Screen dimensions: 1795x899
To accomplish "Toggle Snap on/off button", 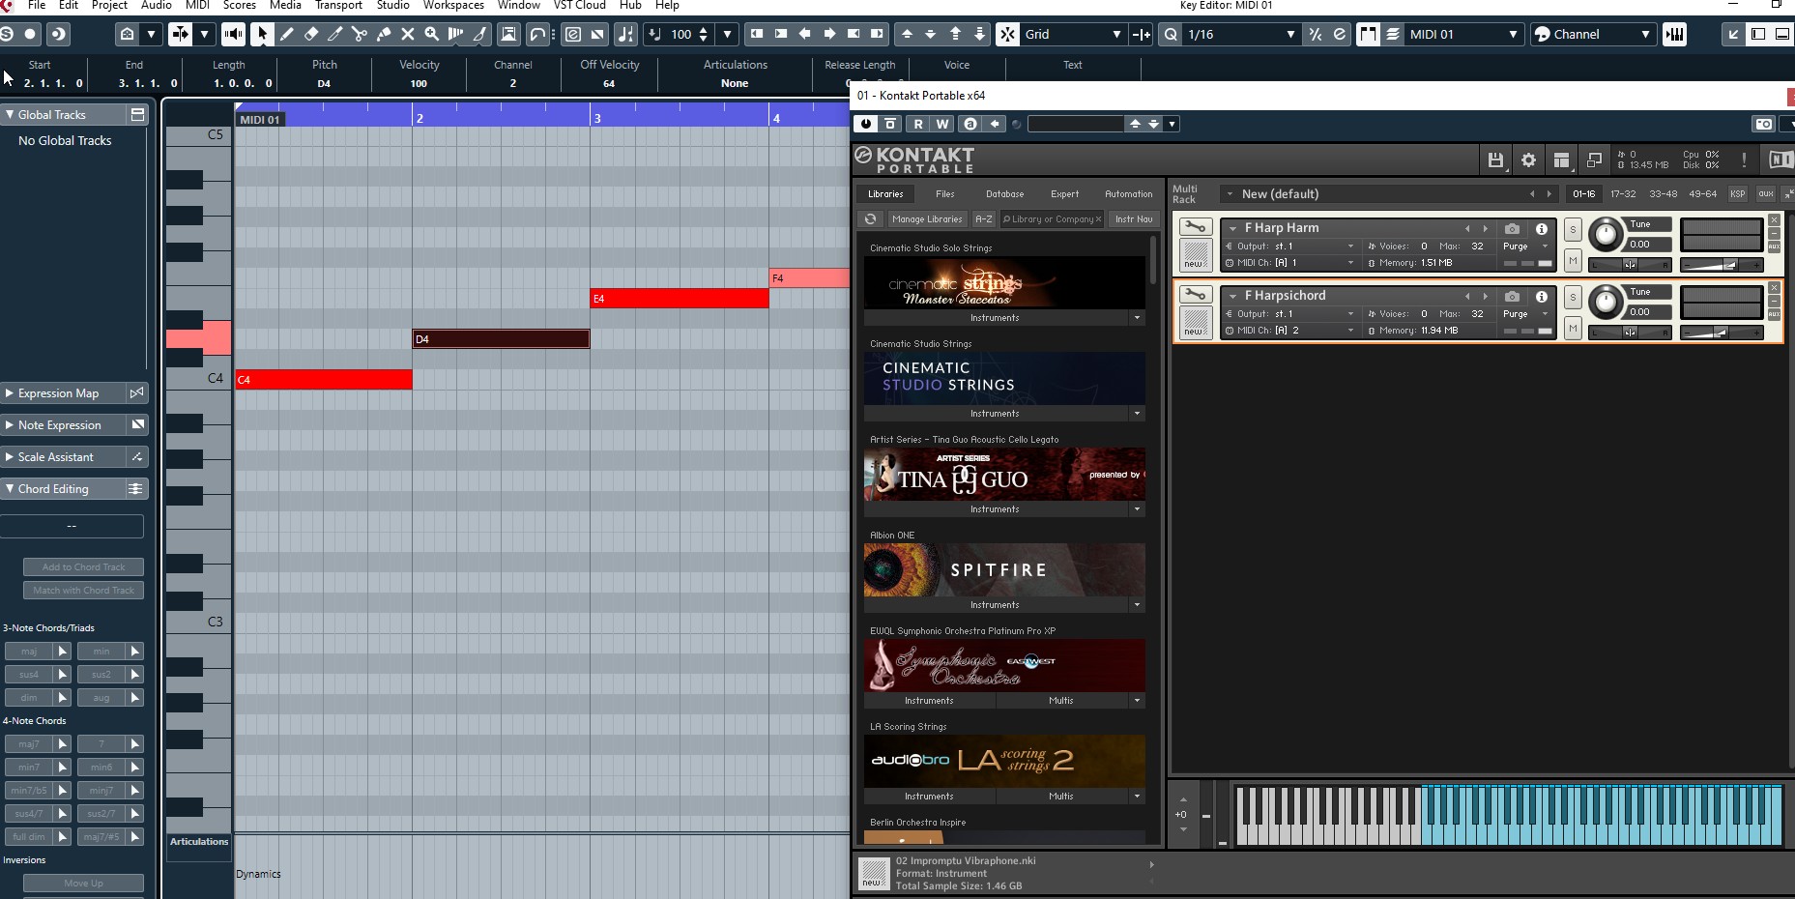I will (1007, 34).
